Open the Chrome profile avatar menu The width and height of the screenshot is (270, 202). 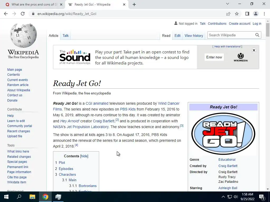click(x=256, y=14)
